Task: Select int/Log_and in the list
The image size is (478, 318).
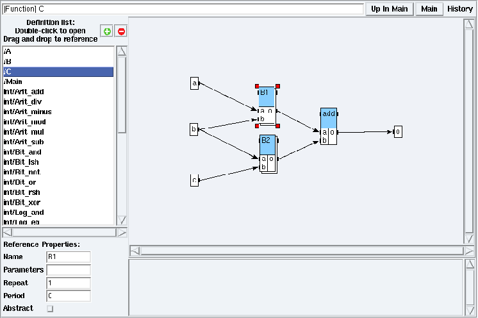Action: click(x=58, y=212)
